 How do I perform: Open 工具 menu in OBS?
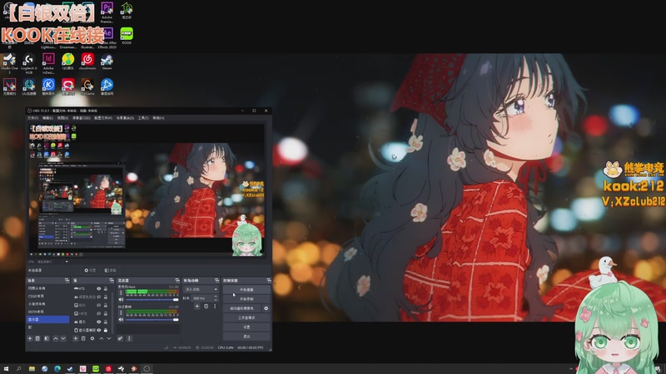tap(143, 118)
